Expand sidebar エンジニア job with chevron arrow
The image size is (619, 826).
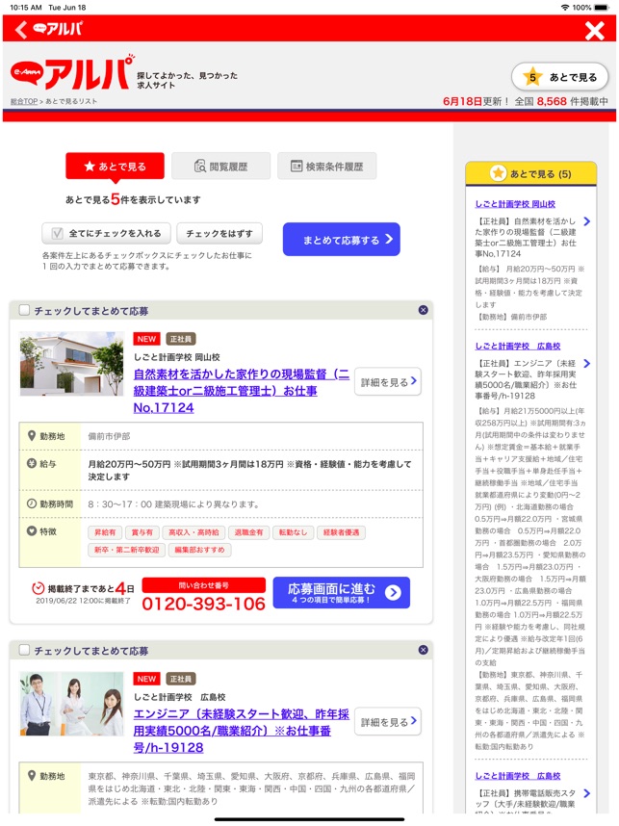pyautogui.click(x=587, y=364)
